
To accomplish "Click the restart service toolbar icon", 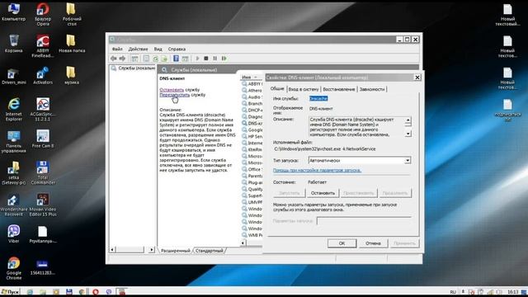I will (x=224, y=59).
